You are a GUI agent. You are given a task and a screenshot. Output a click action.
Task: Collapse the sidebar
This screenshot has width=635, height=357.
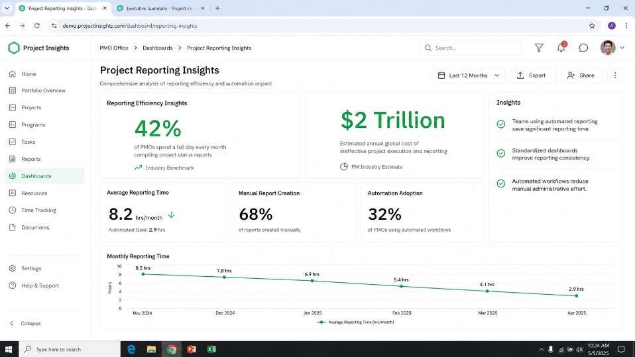click(x=25, y=323)
